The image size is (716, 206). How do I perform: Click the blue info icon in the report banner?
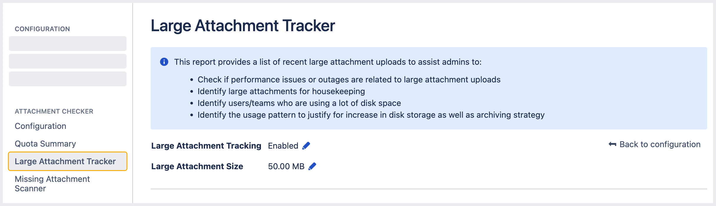164,62
